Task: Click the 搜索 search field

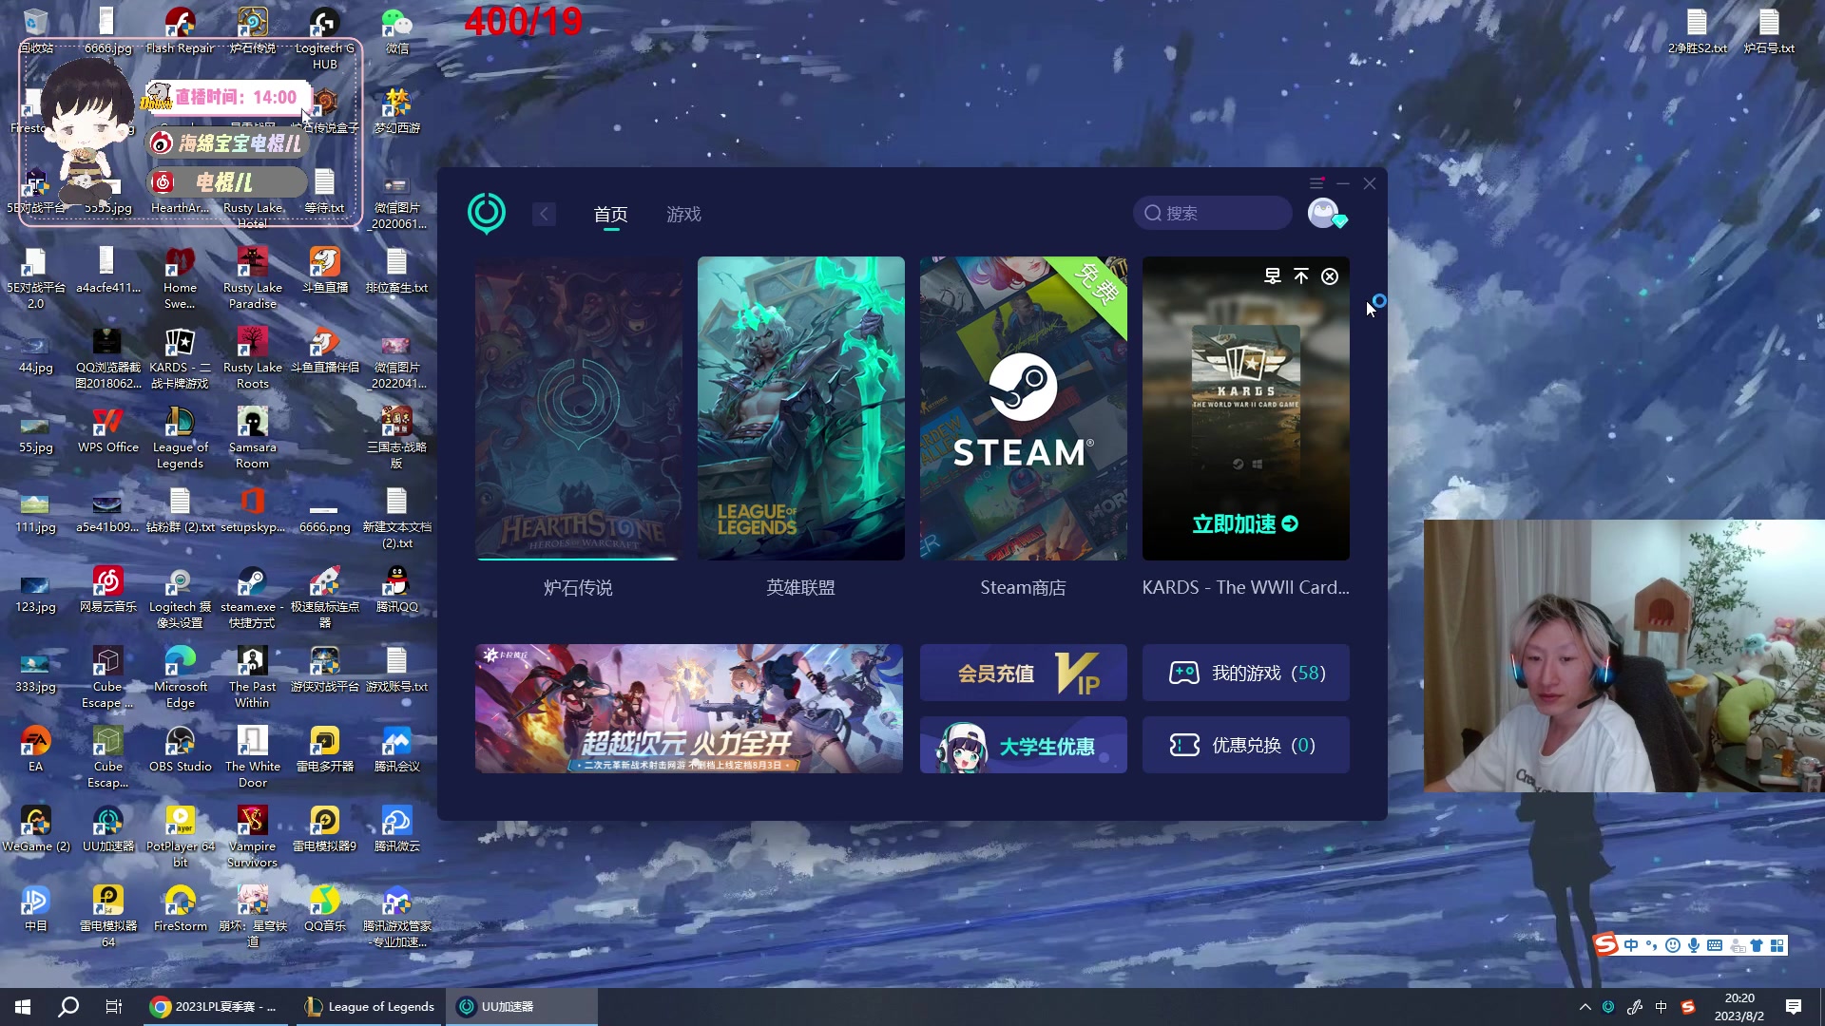Action: [1213, 213]
